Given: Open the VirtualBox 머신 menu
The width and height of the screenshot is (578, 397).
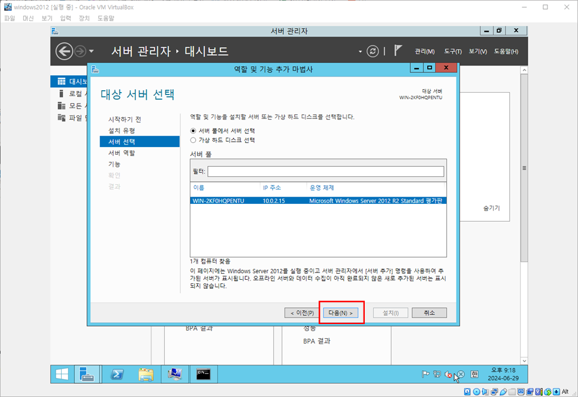Looking at the screenshot, I should (x=28, y=18).
